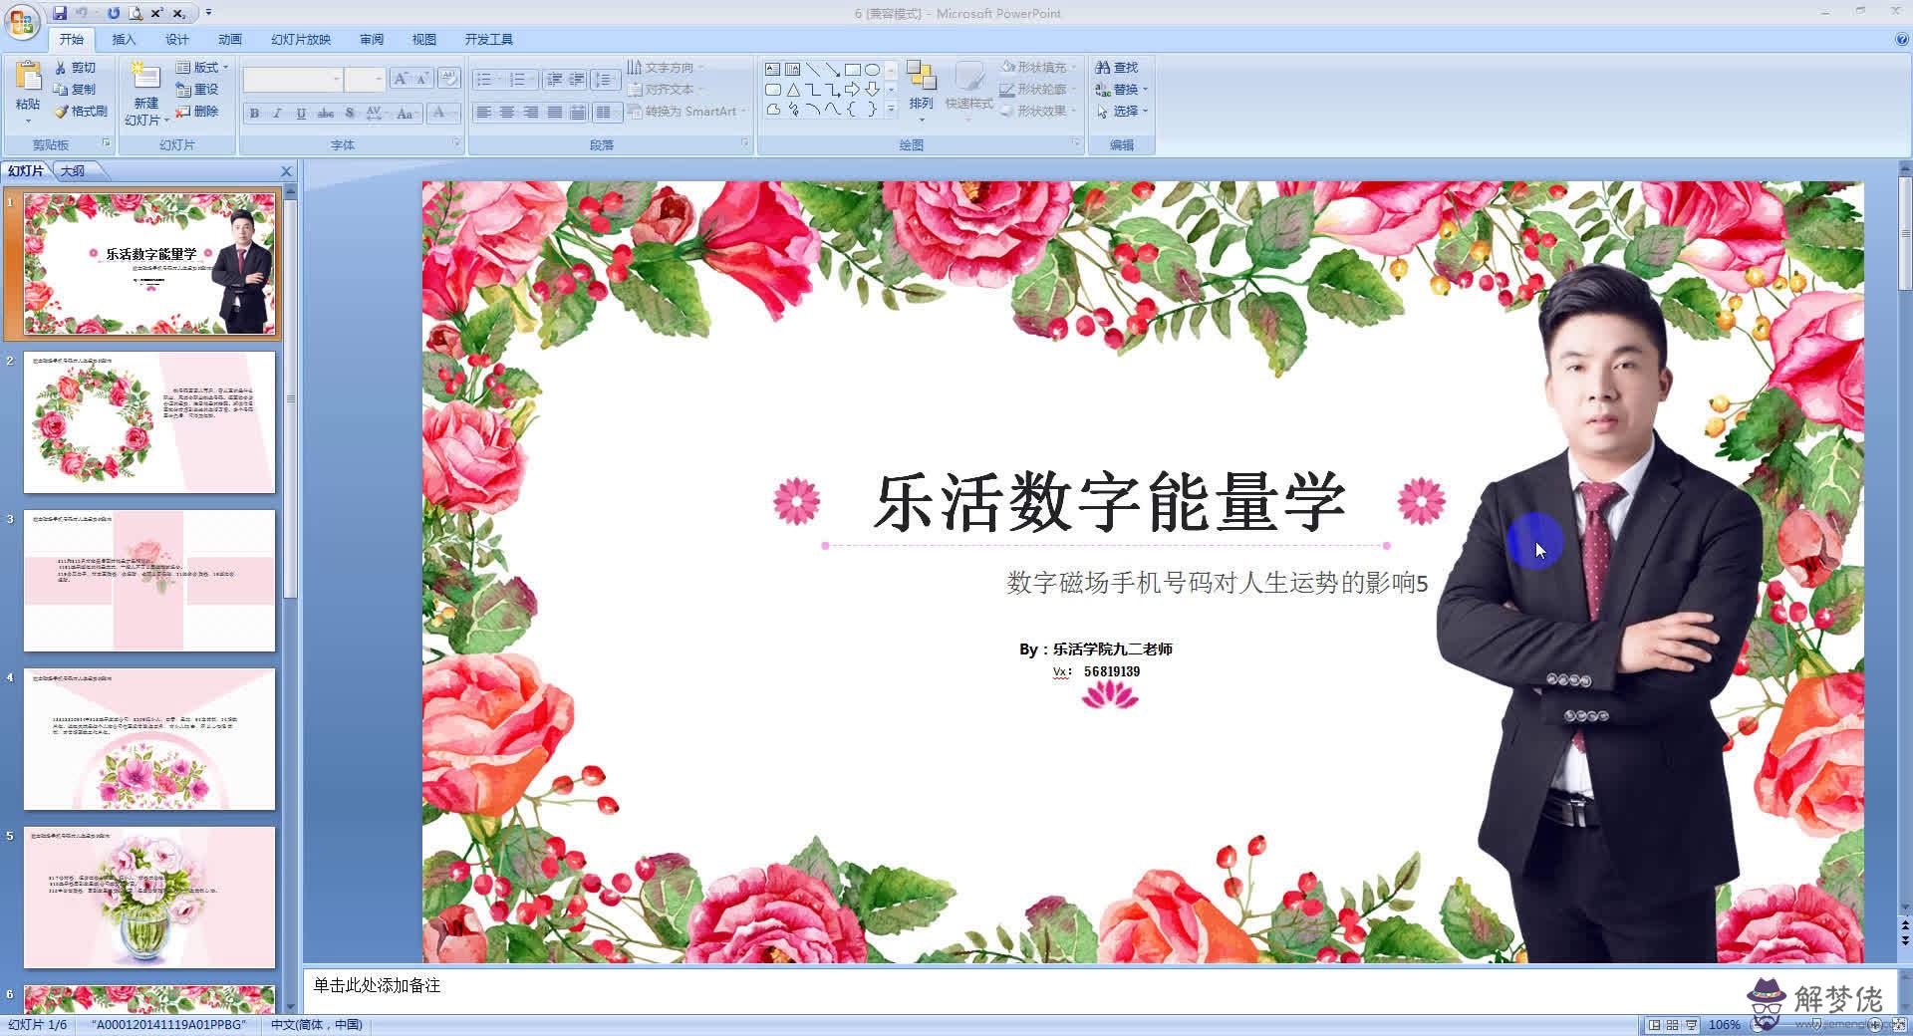1913x1036 pixels.
Task: Customize quick access toolbar dropdown
Action: pyautogui.click(x=207, y=13)
